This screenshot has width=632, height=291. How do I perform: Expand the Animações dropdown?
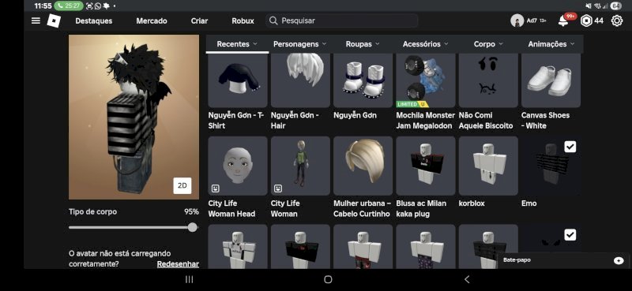pos(551,44)
